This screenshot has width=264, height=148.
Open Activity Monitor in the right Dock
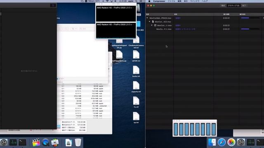(x=250, y=142)
